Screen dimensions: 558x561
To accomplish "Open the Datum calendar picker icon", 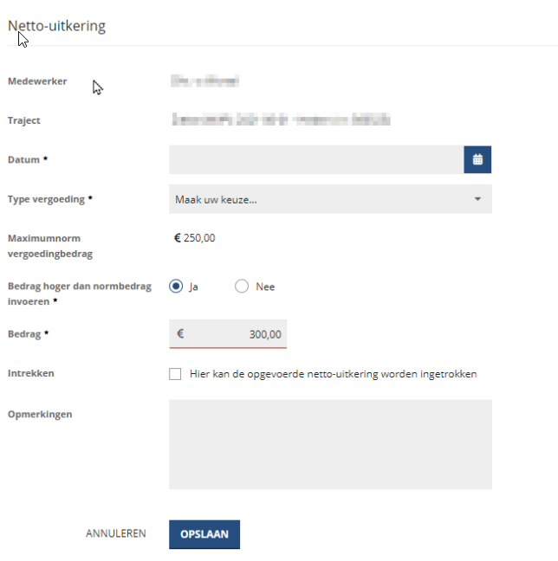I will pos(477,159).
